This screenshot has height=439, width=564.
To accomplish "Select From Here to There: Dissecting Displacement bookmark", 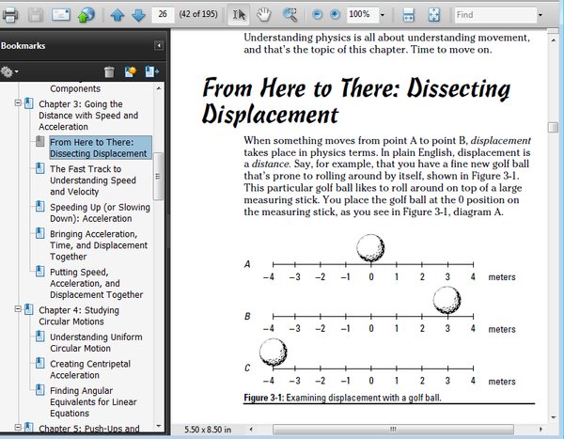I will click(101, 148).
